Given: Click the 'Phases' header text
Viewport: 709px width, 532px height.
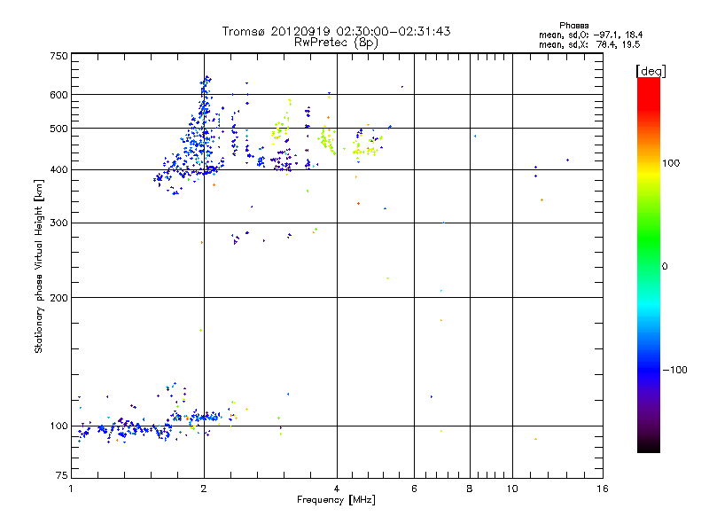Looking at the screenshot, I should (x=573, y=26).
